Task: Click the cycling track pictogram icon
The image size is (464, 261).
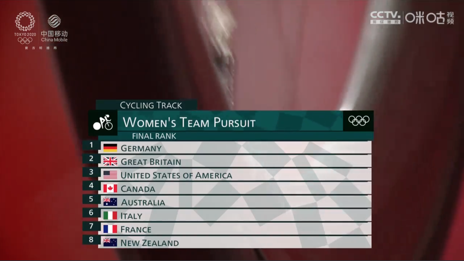Action: [x=102, y=123]
